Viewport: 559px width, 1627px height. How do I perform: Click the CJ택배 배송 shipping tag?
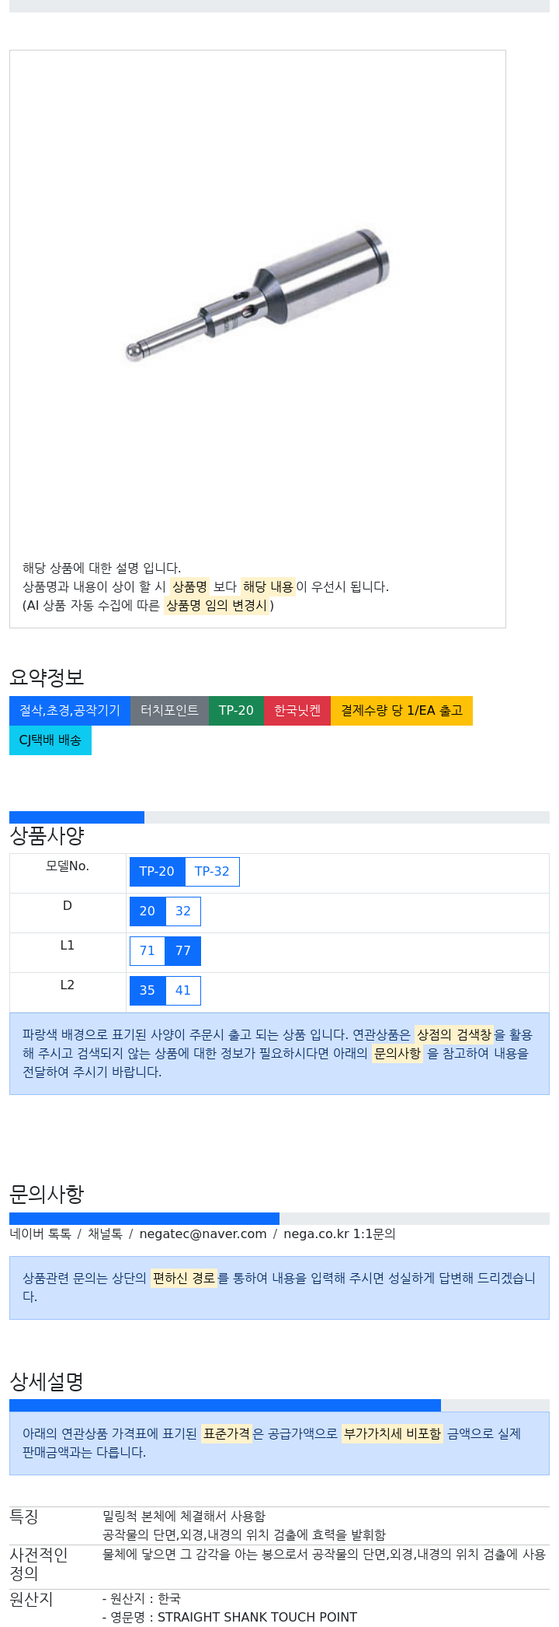[50, 740]
